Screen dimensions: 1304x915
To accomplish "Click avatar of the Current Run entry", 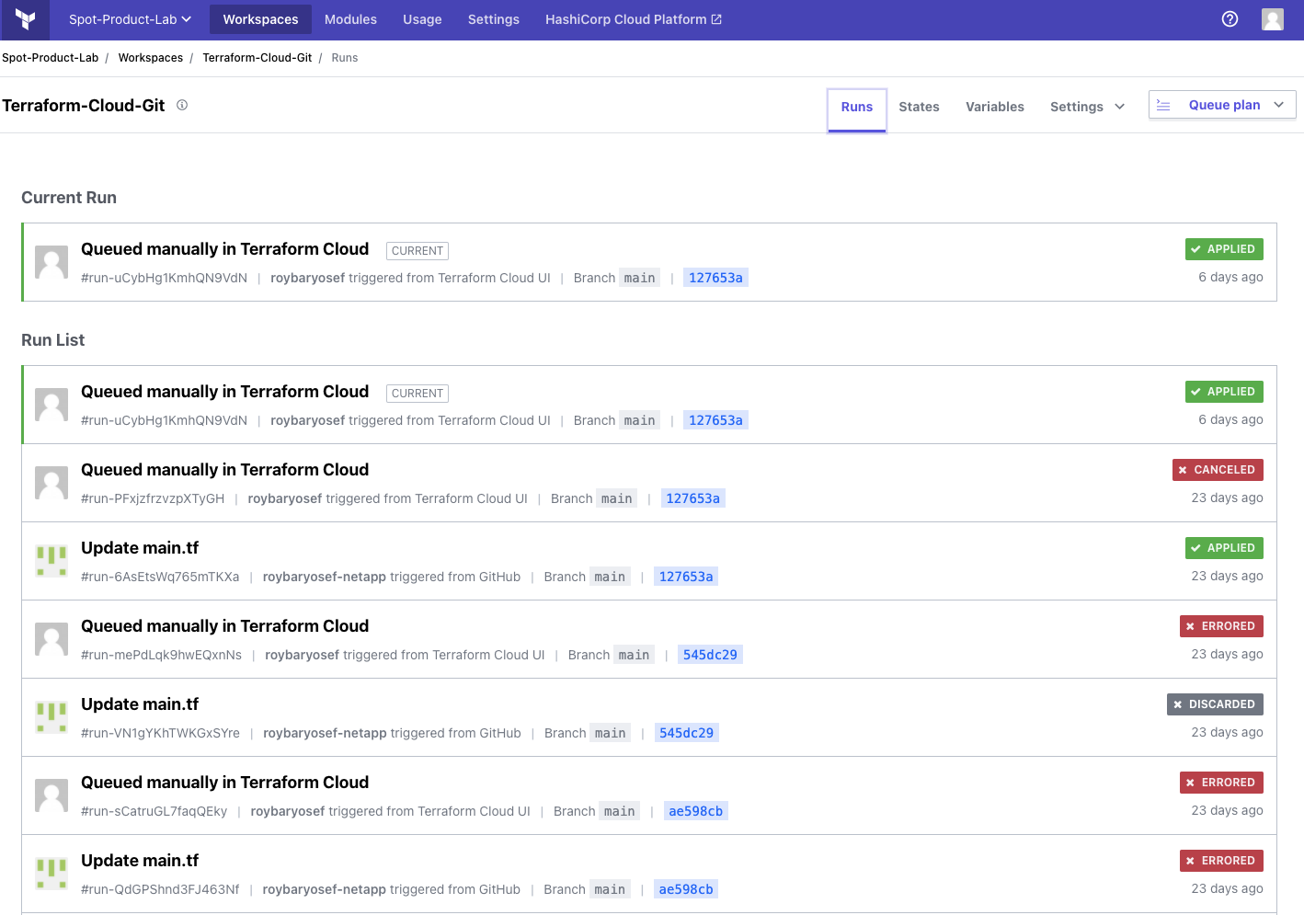I will pyautogui.click(x=51, y=262).
